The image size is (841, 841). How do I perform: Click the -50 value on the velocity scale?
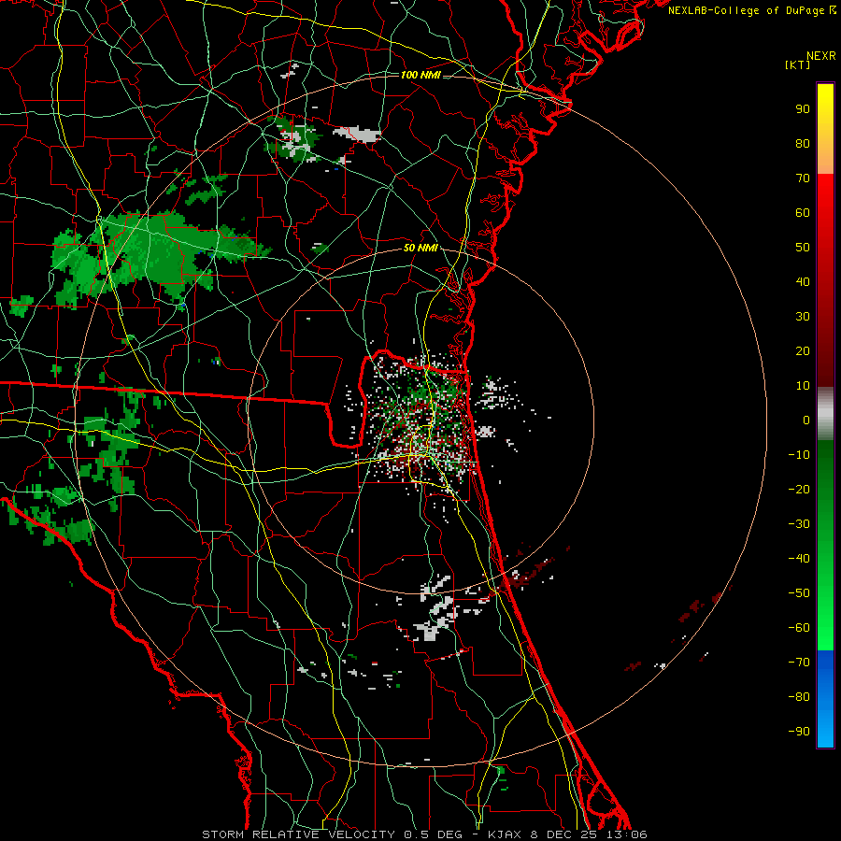click(x=799, y=593)
